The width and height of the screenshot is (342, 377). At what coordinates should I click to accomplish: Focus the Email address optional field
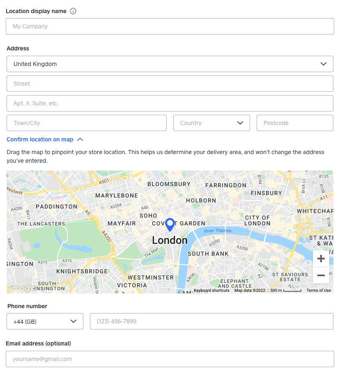pos(170,359)
